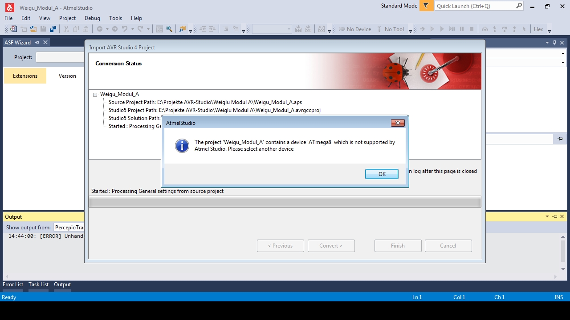The image size is (570, 320).
Task: Click the Start Debugging play icon
Action: point(442,29)
